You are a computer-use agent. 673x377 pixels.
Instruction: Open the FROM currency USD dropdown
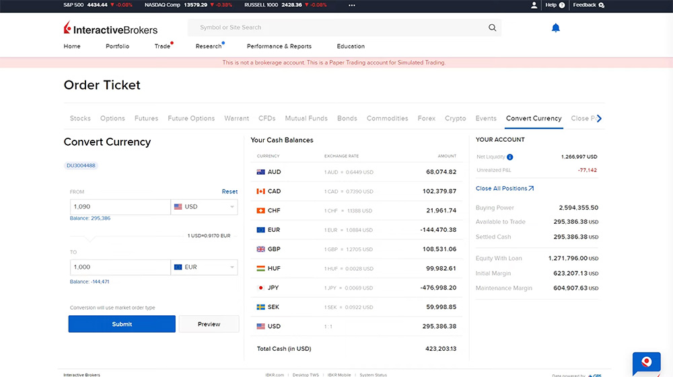point(205,206)
